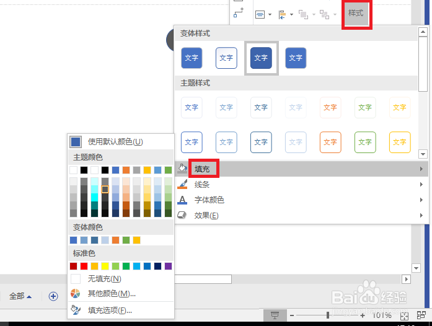Expand the text alignment dropdown arrow

click(270, 15)
